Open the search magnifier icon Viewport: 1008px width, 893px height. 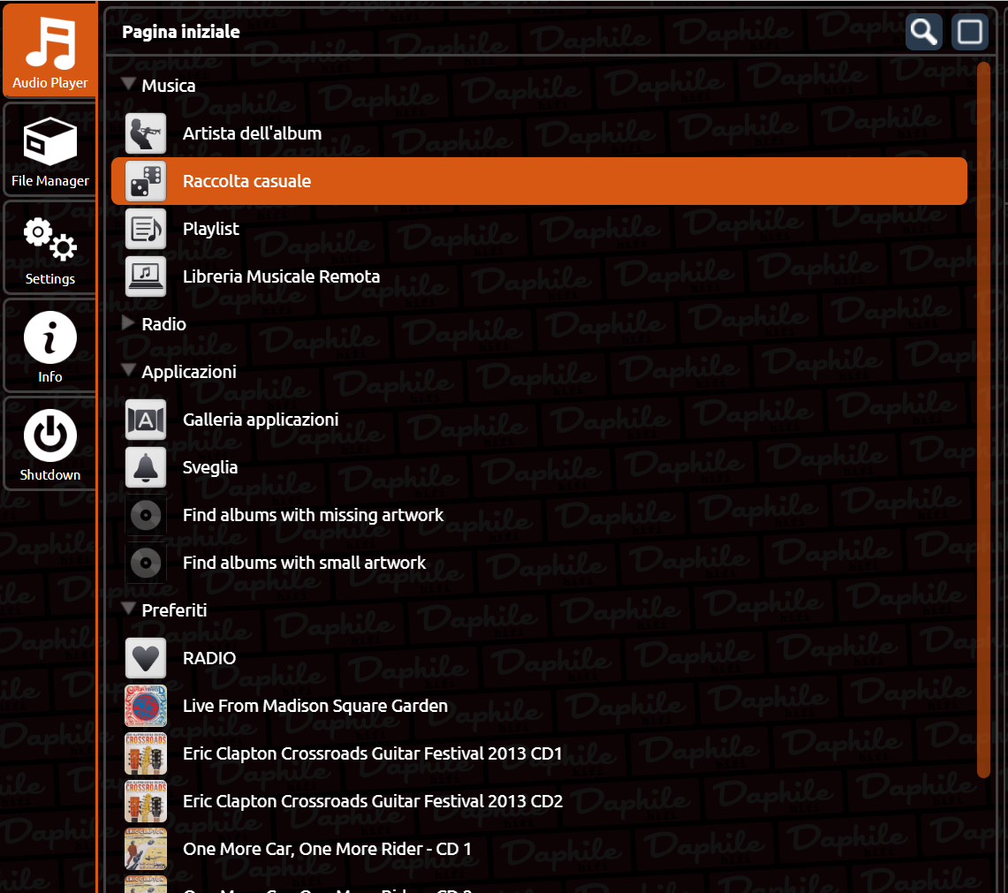pyautogui.click(x=924, y=32)
